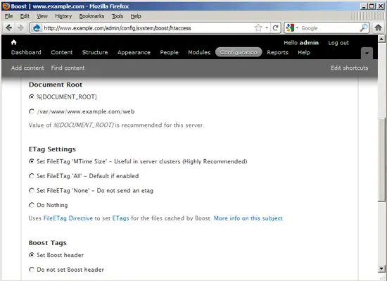Click the site identity icon in address bar
Viewport: 387px width, 281px height.
click(37, 28)
